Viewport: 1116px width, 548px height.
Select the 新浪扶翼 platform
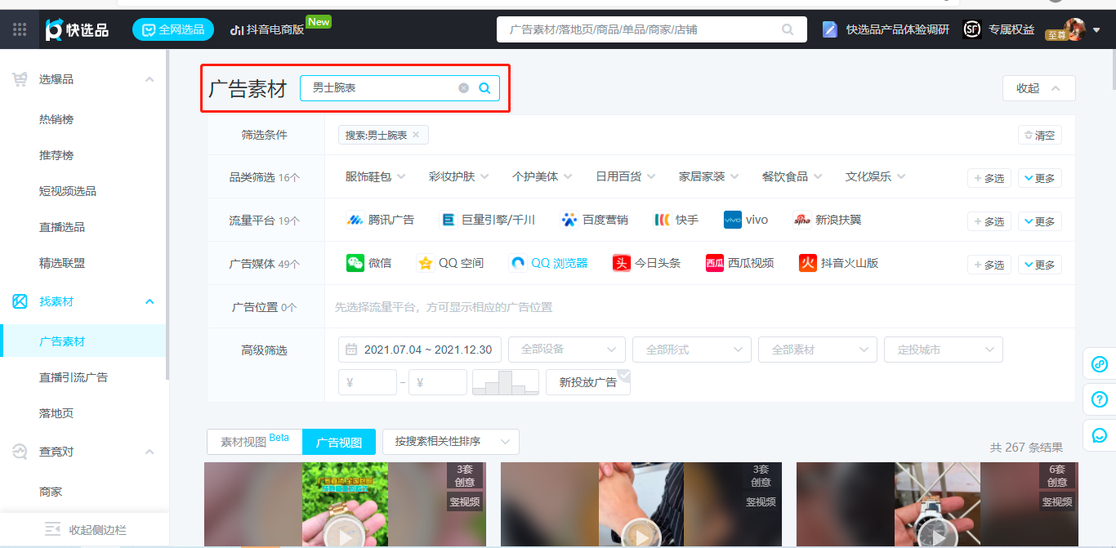[828, 220]
